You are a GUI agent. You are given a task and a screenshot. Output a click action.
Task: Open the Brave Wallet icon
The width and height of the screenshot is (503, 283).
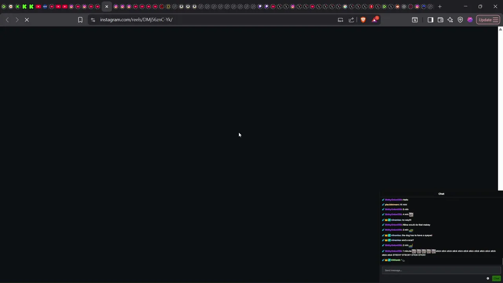click(x=440, y=20)
